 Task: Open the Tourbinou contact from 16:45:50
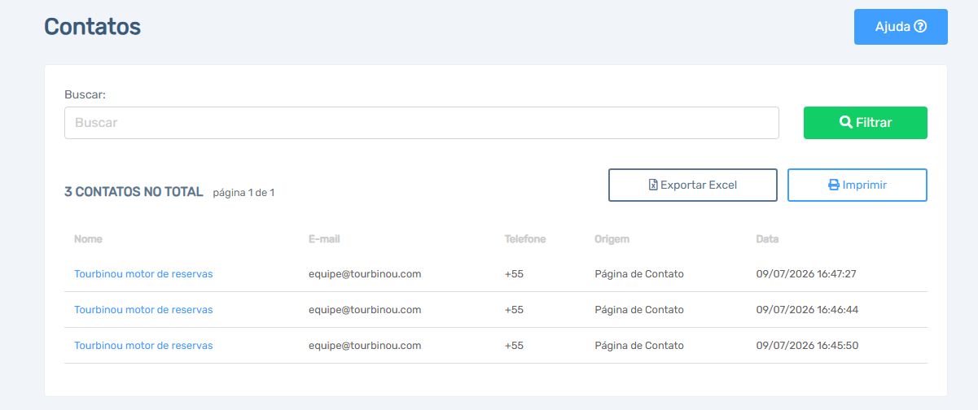pyautogui.click(x=143, y=346)
